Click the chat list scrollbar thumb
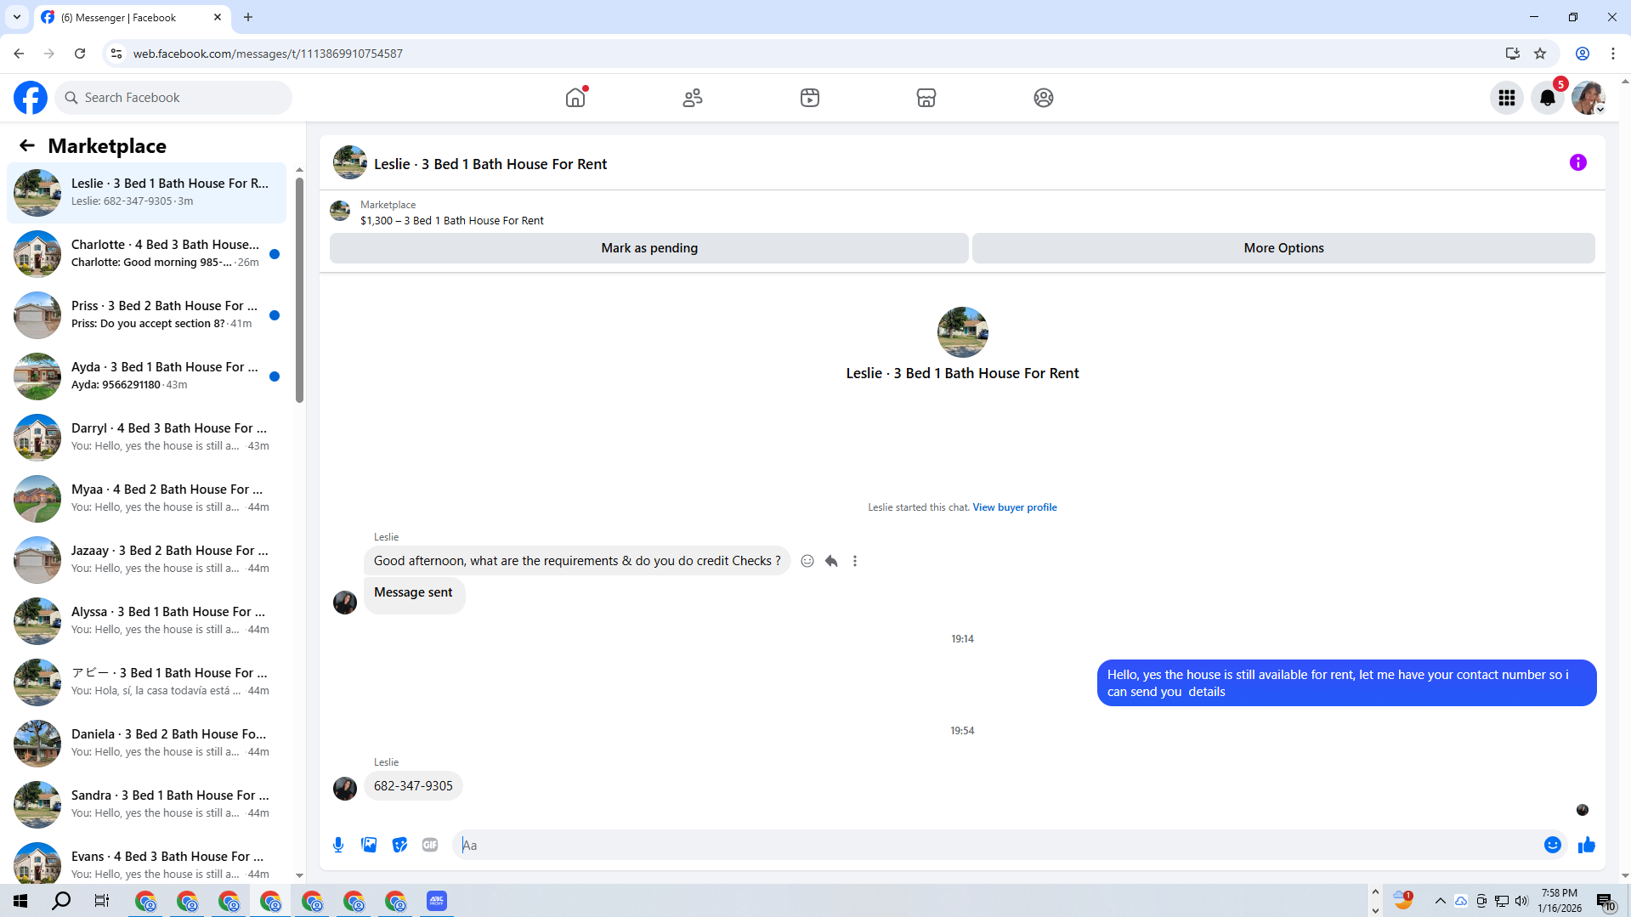The image size is (1631, 917). point(299,289)
